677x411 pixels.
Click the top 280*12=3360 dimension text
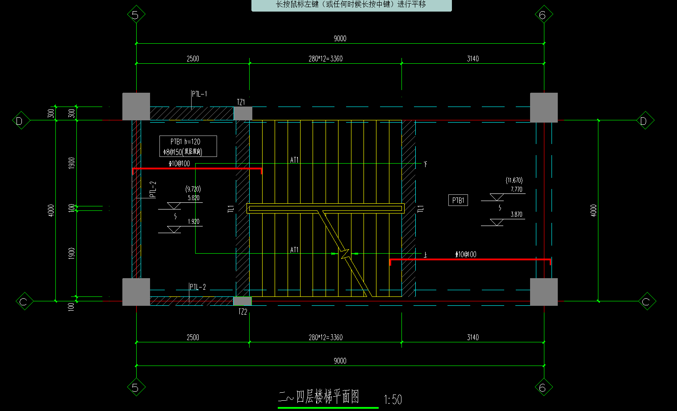coord(326,59)
